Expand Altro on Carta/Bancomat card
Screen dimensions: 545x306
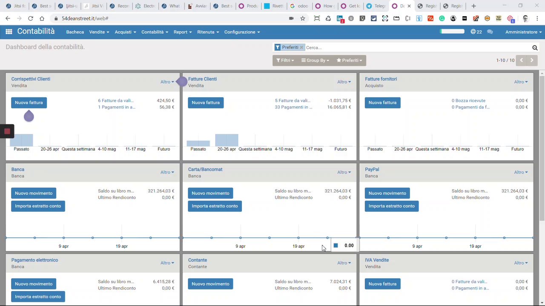point(344,172)
